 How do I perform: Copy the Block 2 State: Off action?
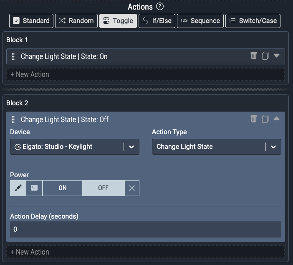click(x=265, y=119)
